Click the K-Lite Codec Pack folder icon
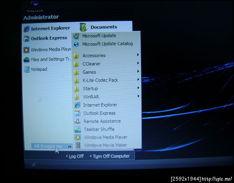 point(76,80)
